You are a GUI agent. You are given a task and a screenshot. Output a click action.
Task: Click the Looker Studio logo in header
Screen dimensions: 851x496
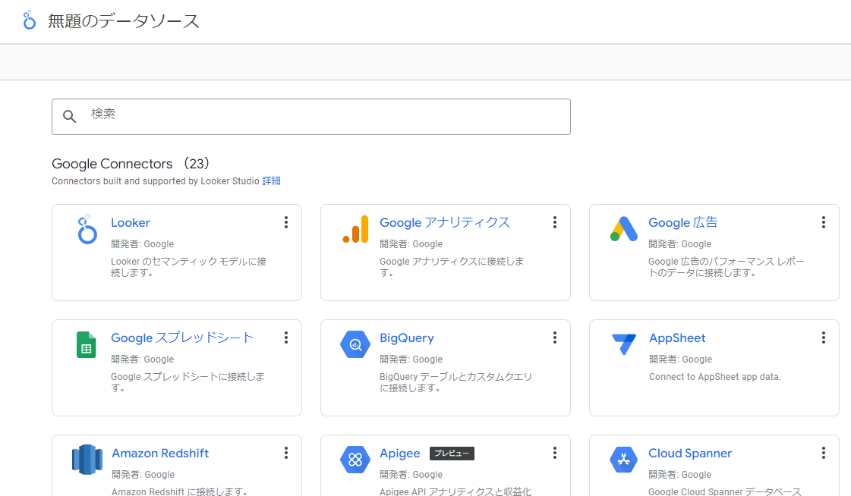tap(30, 20)
